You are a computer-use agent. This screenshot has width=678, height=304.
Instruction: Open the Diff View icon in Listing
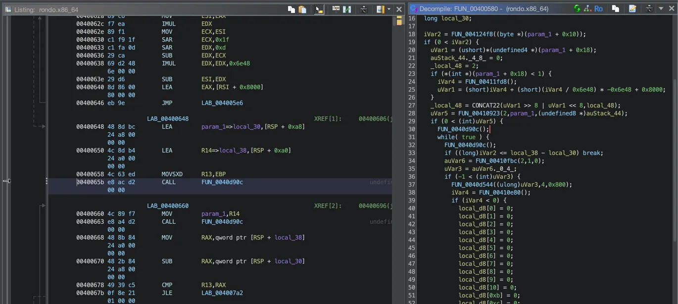(347, 9)
